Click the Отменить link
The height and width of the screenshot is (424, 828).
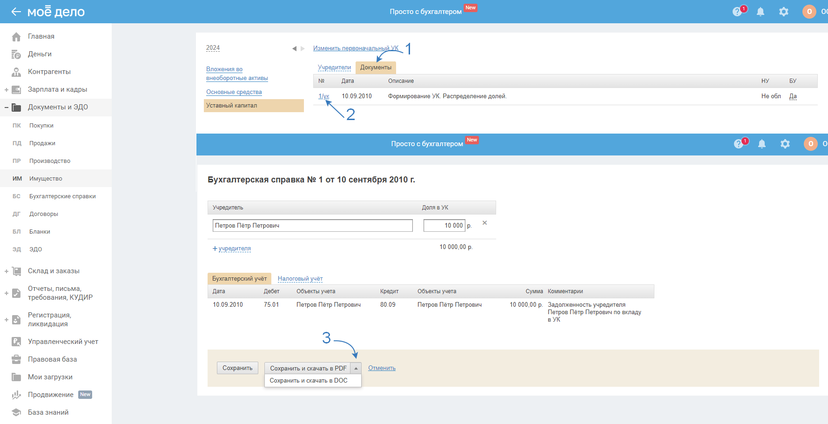(x=382, y=368)
